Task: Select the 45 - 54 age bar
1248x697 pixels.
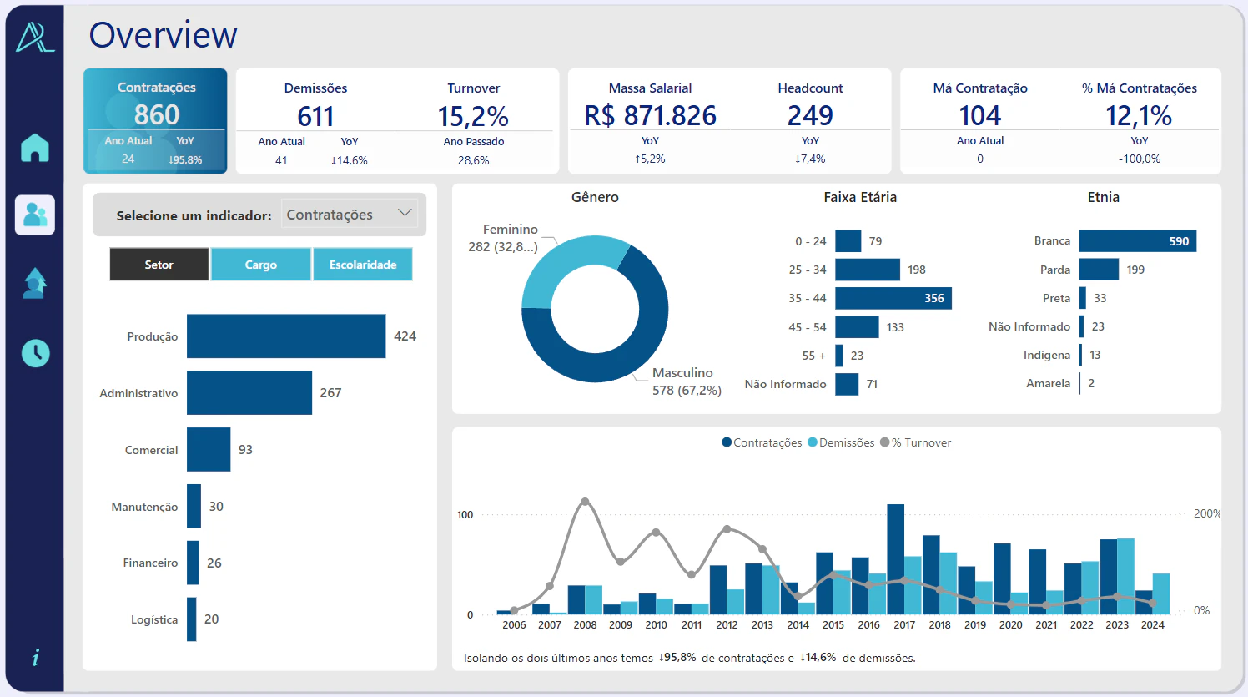Action: click(857, 327)
